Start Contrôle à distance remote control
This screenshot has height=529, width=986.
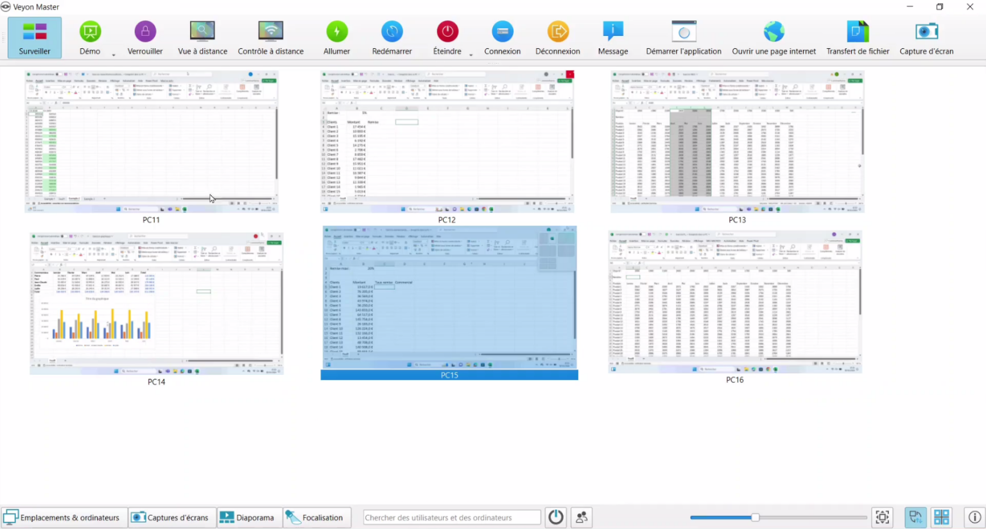(270, 32)
